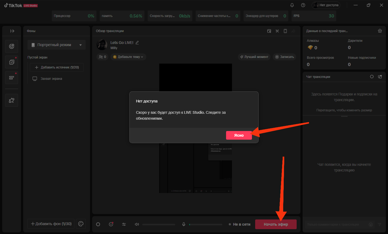The height and width of the screenshot is (234, 388).
Task: Click the Фоны panel header
Action: click(x=31, y=31)
